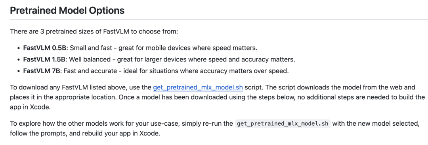Click the bullet point before FastVLM 7B
428x145 pixels.
(x=19, y=71)
